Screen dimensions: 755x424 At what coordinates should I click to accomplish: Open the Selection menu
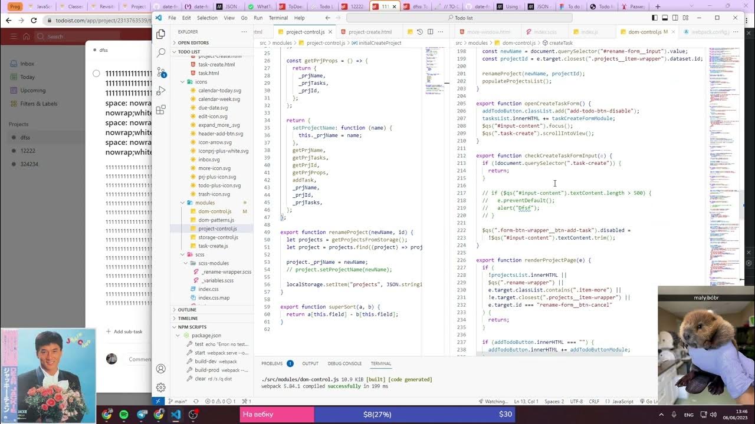pyautogui.click(x=207, y=18)
